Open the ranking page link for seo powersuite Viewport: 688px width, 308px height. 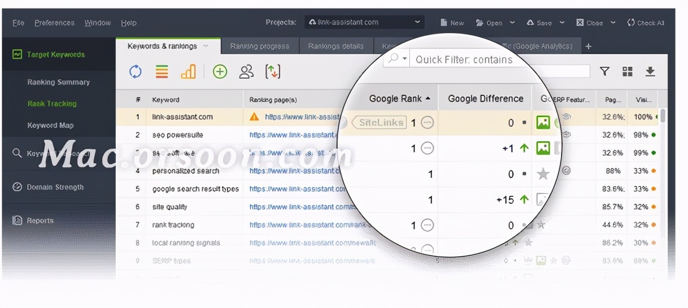click(294, 135)
